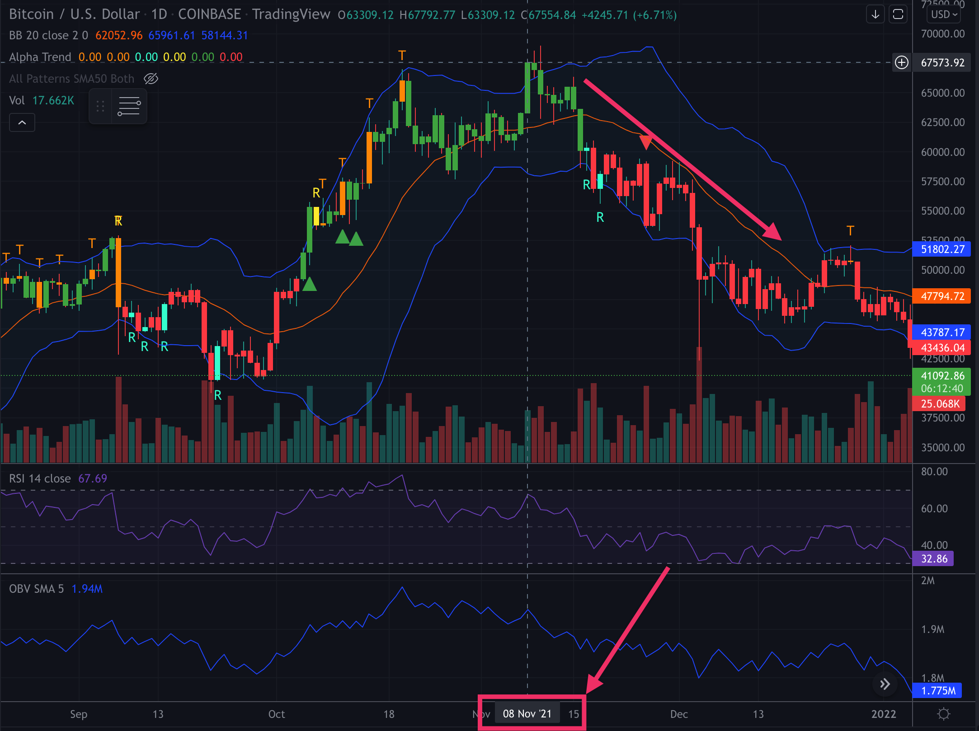This screenshot has height=731, width=979.
Task: Click the All Patterns SMA50 Both legend
Action: point(71,79)
